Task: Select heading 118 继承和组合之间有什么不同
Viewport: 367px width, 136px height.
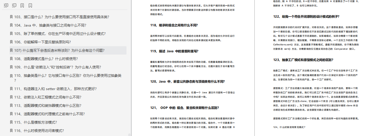Action: 174,25
